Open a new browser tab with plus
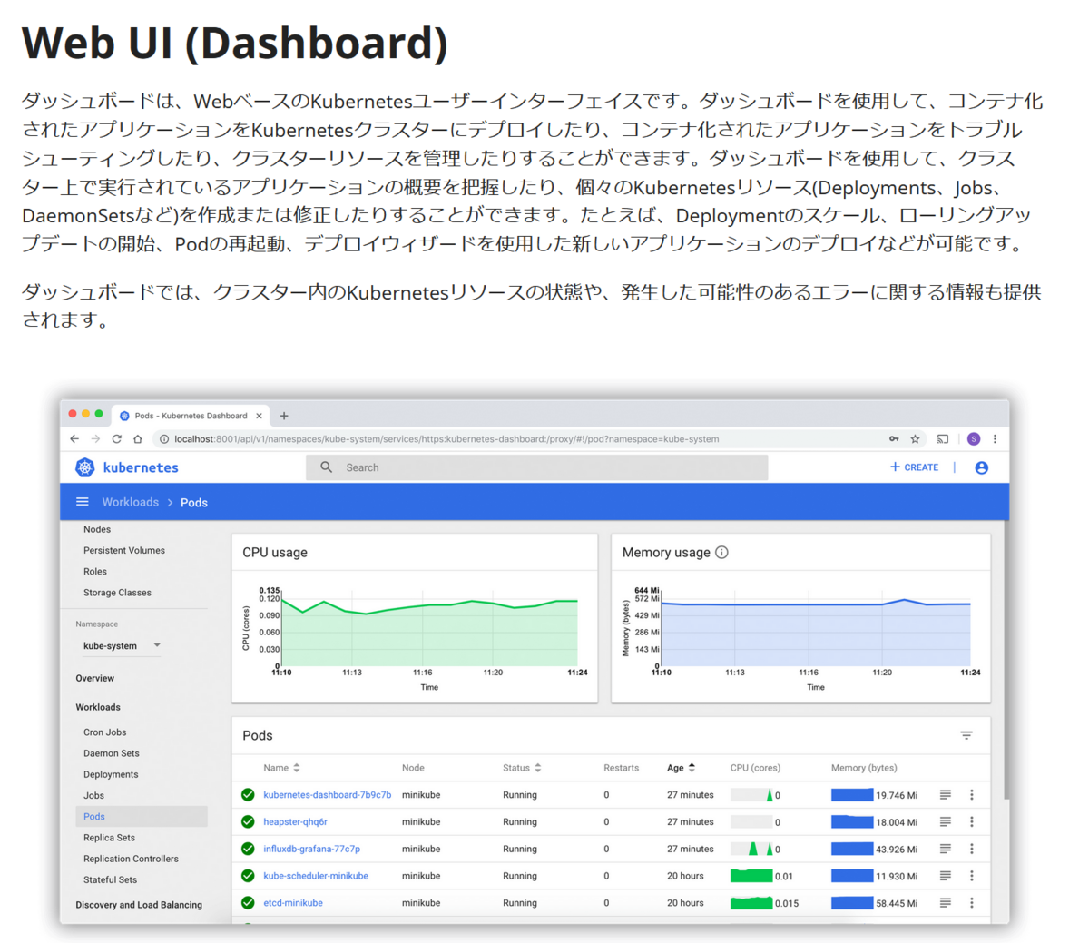The image size is (1089, 943). coord(284,416)
